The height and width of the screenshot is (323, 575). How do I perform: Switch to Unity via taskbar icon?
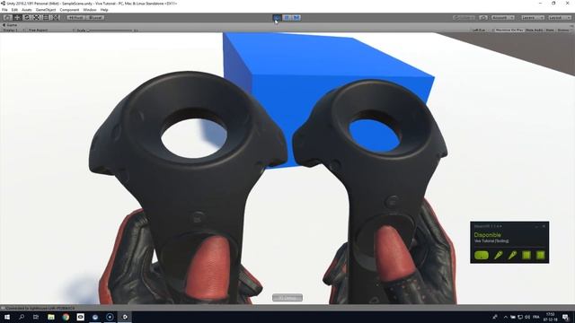(125, 317)
